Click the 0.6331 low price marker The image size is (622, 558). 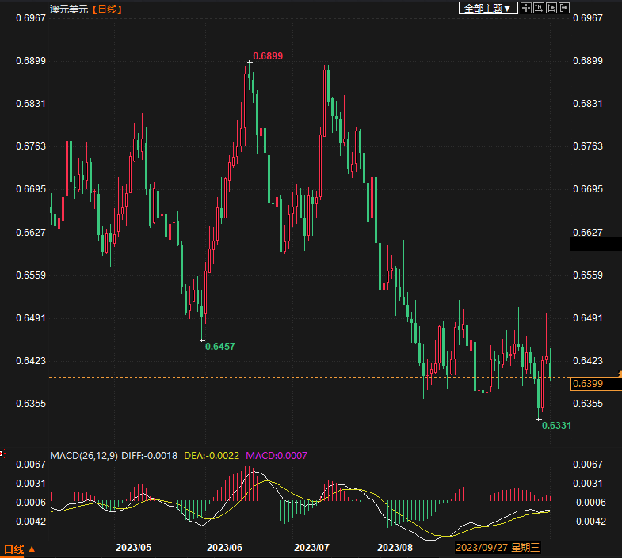pos(556,426)
